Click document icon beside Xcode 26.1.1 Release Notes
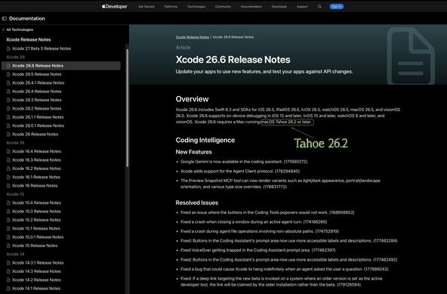The height and width of the screenshot is (294, 447). [8, 117]
